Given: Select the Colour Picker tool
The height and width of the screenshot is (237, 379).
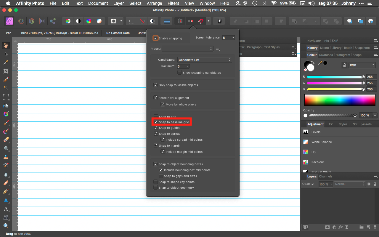Looking at the screenshot, I should [x=6, y=63].
